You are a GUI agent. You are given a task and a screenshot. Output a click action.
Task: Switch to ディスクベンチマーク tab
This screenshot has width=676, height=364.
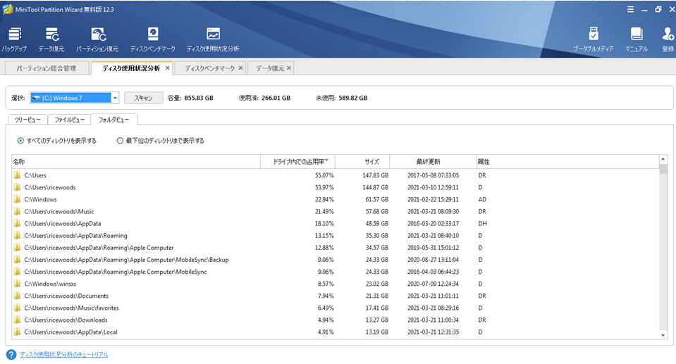(x=209, y=68)
